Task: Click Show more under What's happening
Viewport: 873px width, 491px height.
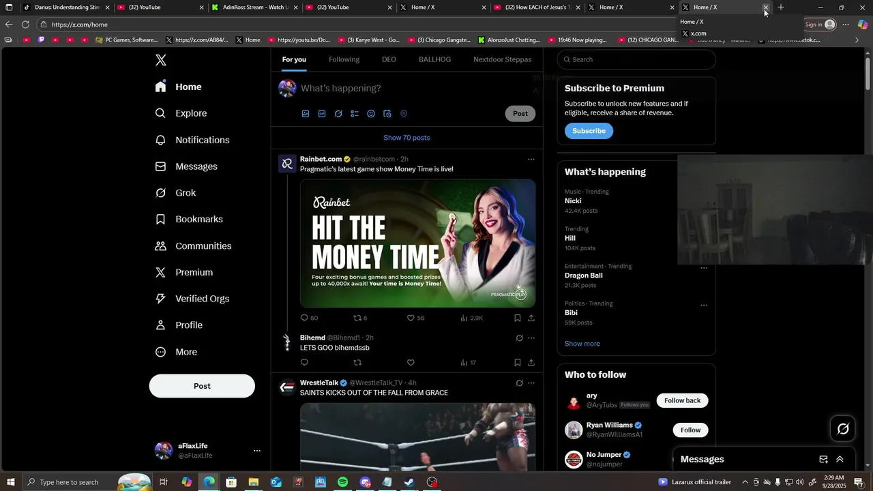Action: tap(582, 344)
